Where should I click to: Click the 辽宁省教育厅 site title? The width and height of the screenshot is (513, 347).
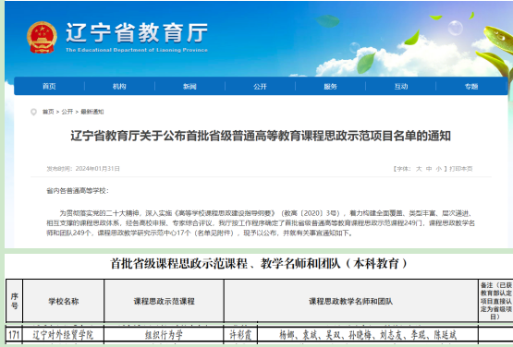pos(137,32)
